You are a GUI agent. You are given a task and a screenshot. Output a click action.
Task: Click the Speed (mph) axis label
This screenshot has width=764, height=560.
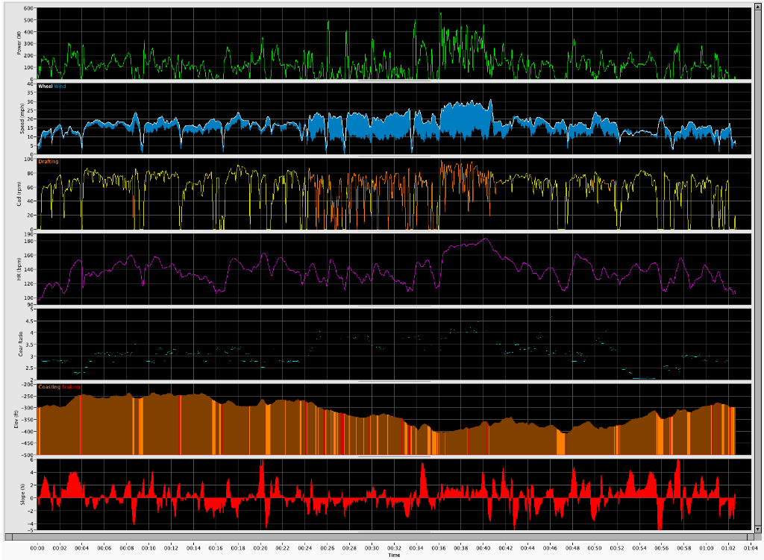(x=19, y=118)
